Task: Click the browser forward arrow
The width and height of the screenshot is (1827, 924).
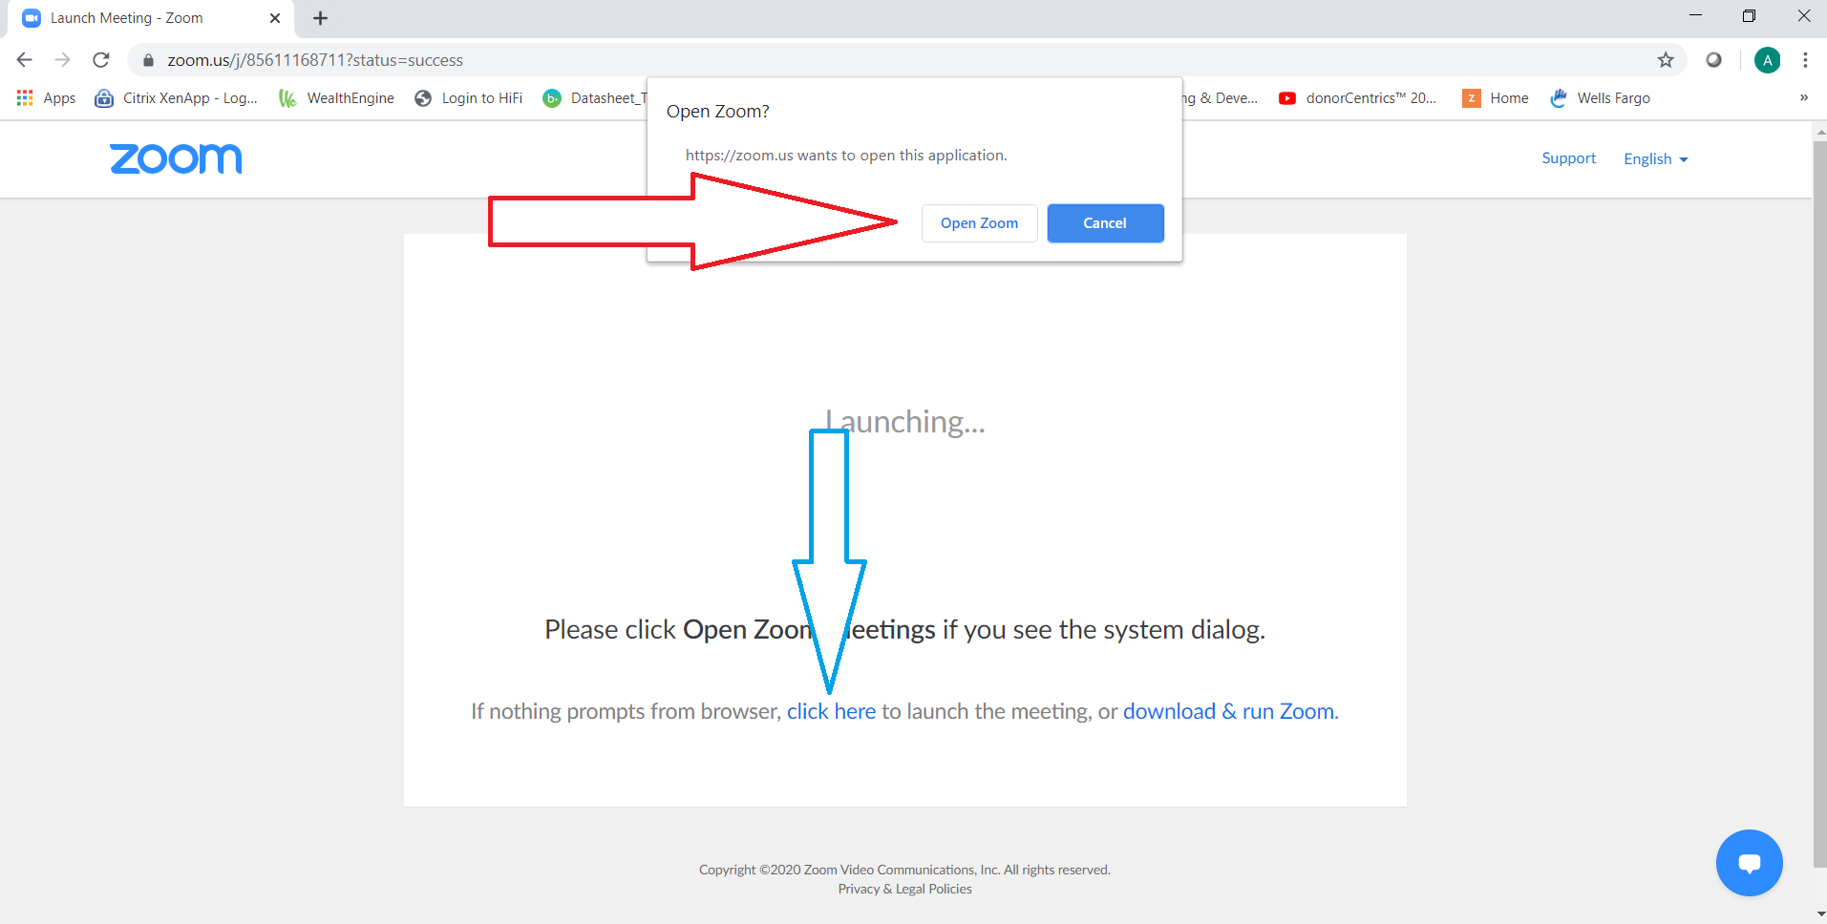Action: coord(63,60)
